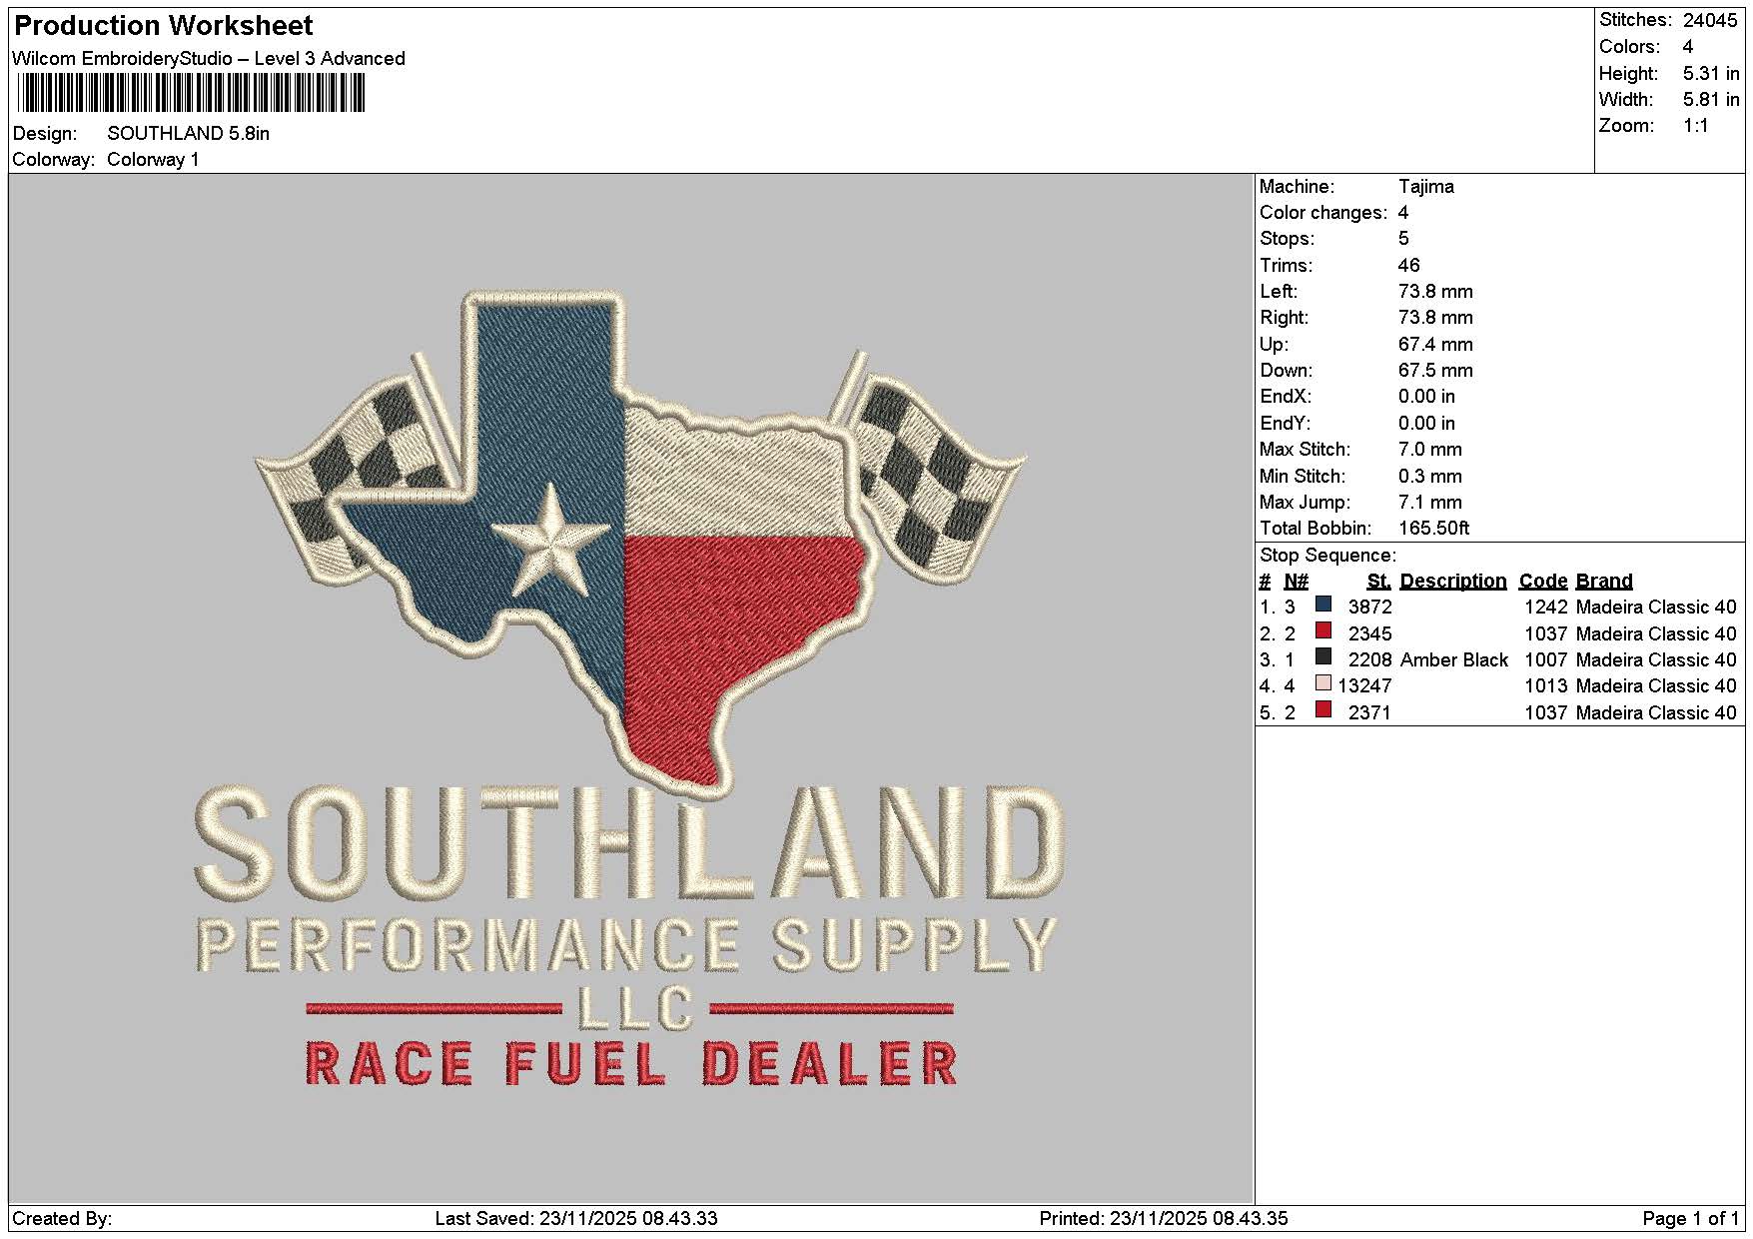The height and width of the screenshot is (1239, 1753).
Task: Click the Max Stitch value '7.0 mm'
Action: tap(1430, 450)
